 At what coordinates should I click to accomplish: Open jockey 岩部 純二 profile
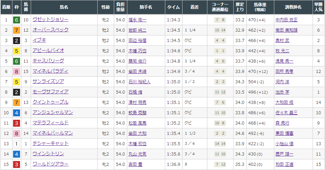pyautogui.click(x=137, y=30)
